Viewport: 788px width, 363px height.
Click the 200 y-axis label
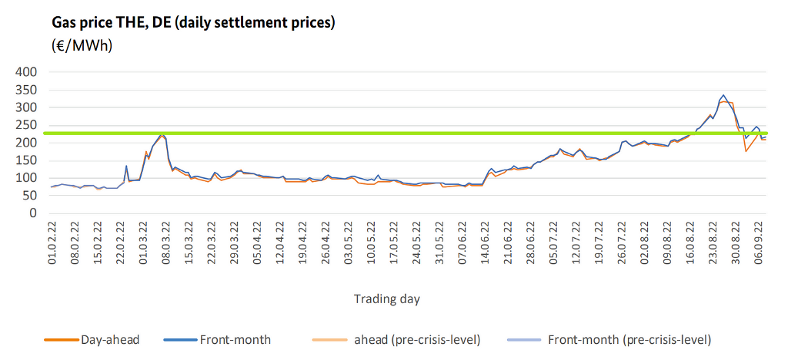point(27,142)
